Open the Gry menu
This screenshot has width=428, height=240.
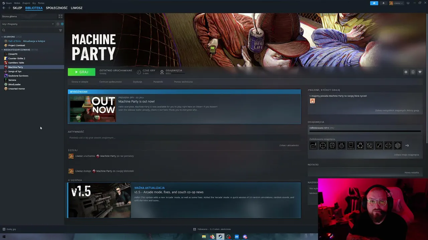(x=34, y=3)
